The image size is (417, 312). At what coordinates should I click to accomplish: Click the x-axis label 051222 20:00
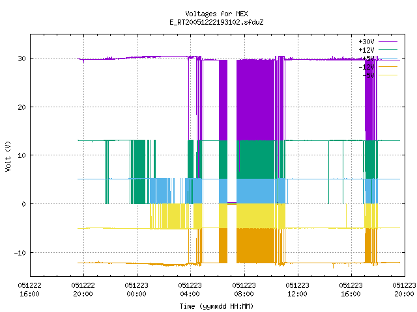click(83, 290)
